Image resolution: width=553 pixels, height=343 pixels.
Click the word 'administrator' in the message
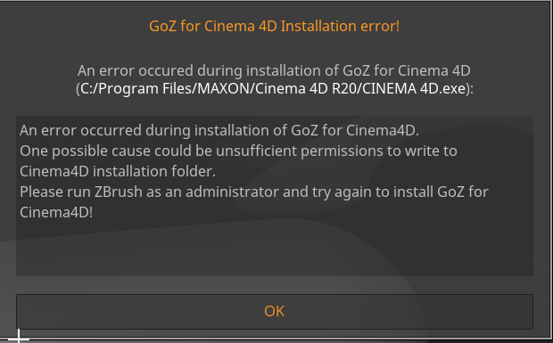pyautogui.click(x=233, y=192)
